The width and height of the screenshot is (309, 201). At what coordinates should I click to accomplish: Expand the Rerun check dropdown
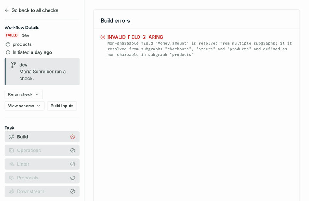24,94
